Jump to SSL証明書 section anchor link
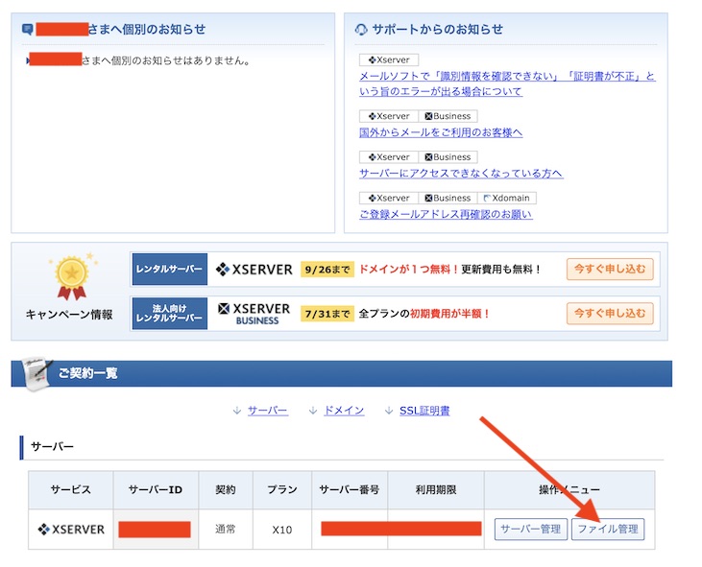 tap(424, 411)
